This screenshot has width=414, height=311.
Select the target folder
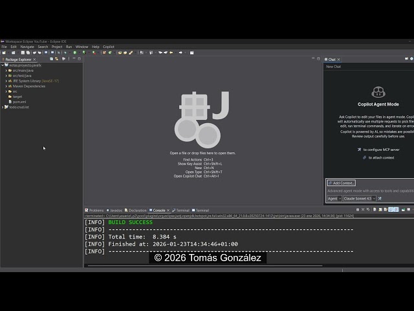point(16,97)
